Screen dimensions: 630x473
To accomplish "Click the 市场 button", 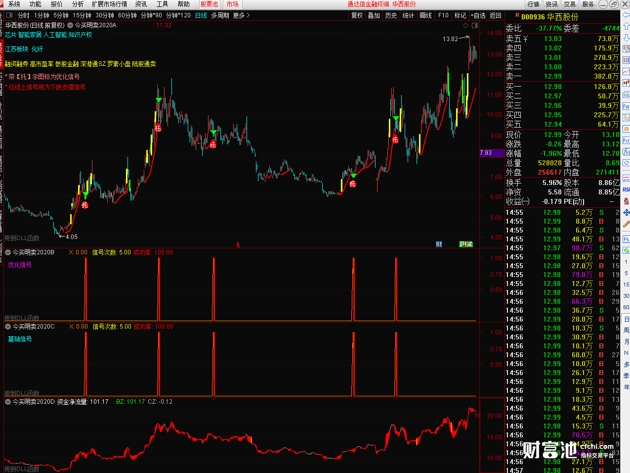I will (x=232, y=4).
